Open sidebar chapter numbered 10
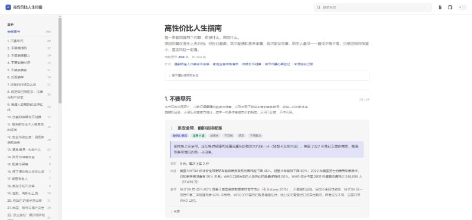 coord(29,116)
